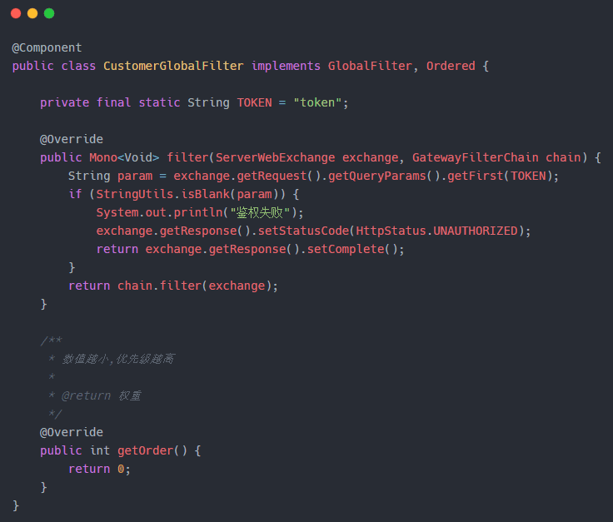Click the "token" string literal
This screenshot has width=613, height=522.
click(x=316, y=102)
